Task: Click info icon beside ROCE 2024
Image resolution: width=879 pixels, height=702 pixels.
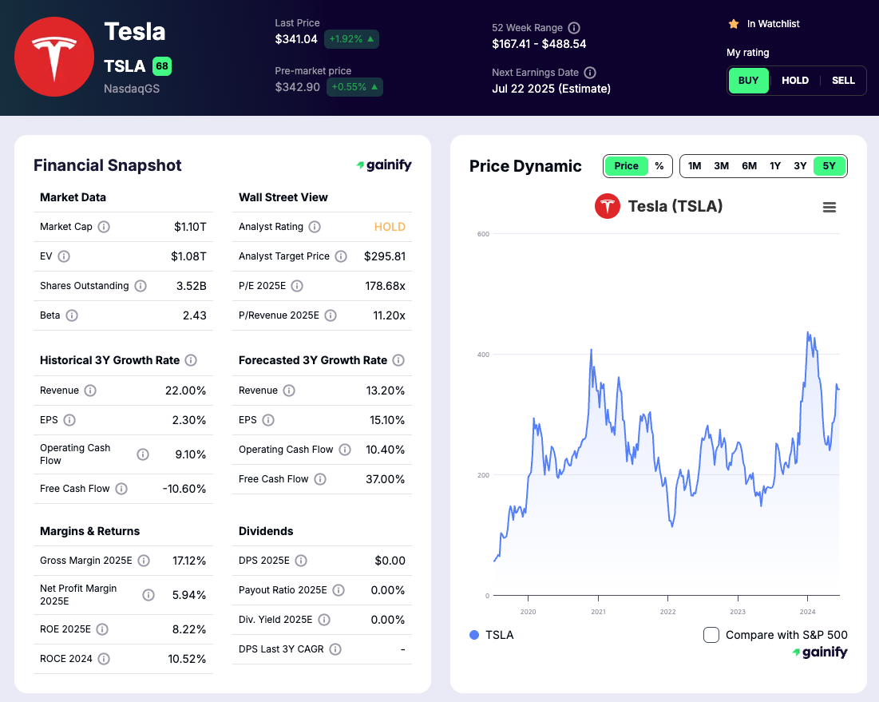Action: click(104, 659)
